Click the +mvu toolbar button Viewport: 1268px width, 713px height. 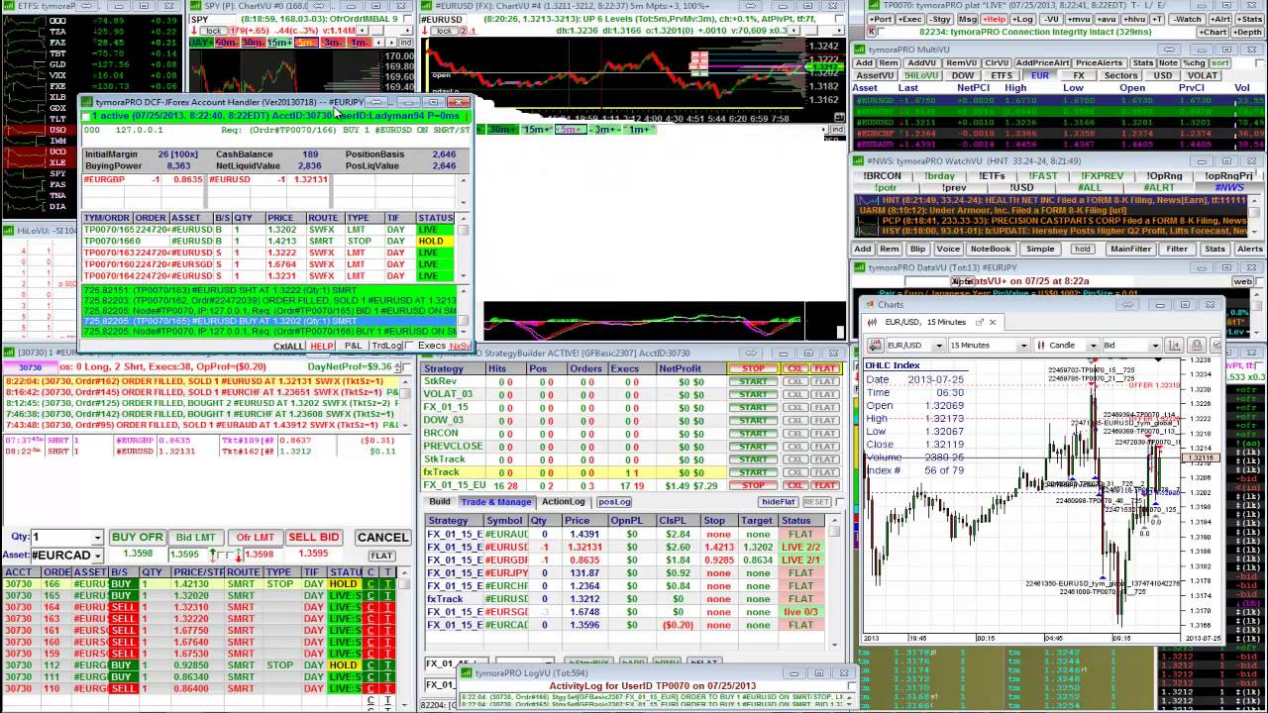click(x=1079, y=19)
